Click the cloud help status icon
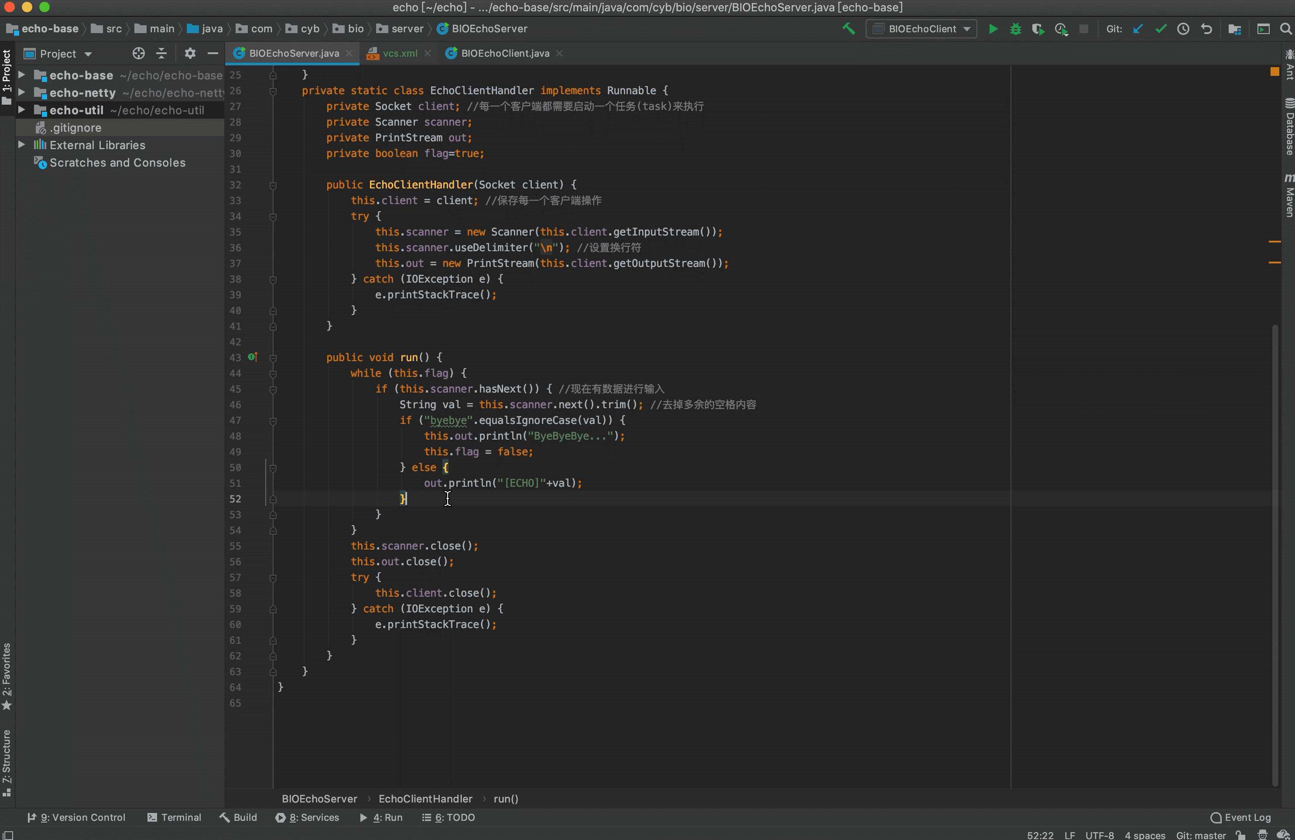The image size is (1295, 840). point(1284,835)
